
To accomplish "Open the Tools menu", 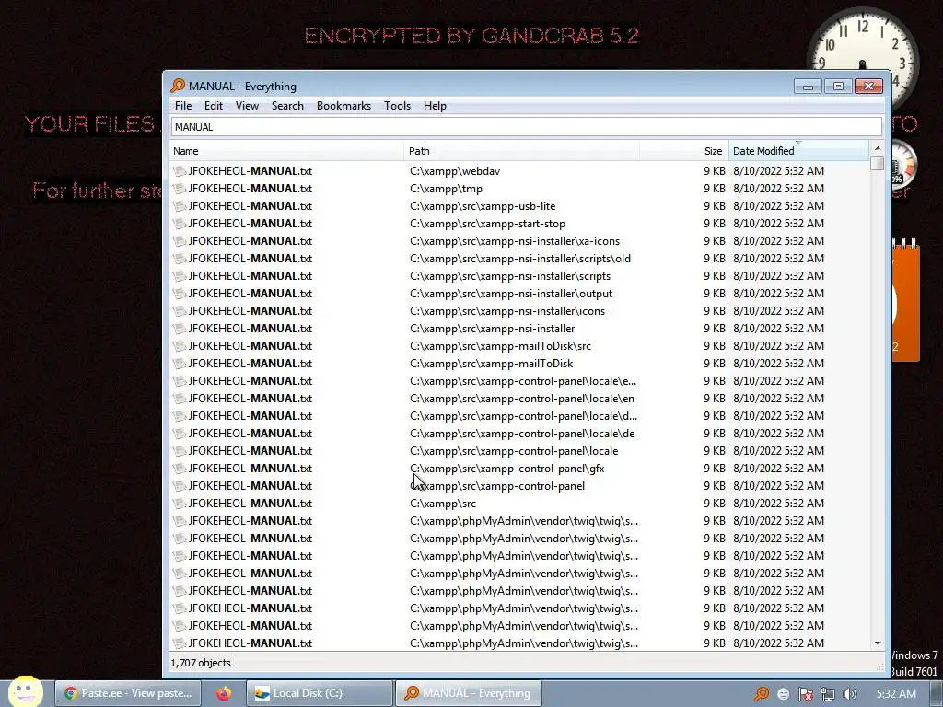I will pyautogui.click(x=397, y=106).
